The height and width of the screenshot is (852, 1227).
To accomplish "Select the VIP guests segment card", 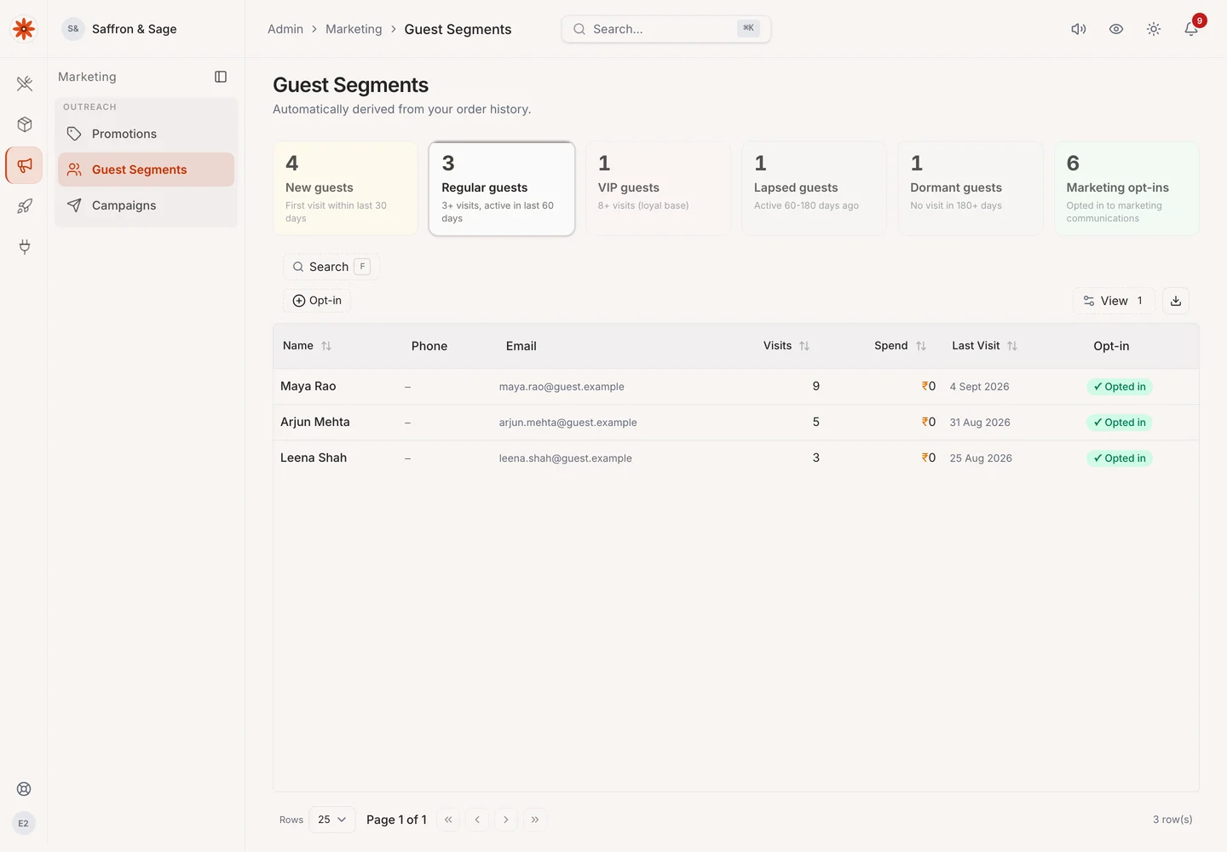I will [x=658, y=188].
